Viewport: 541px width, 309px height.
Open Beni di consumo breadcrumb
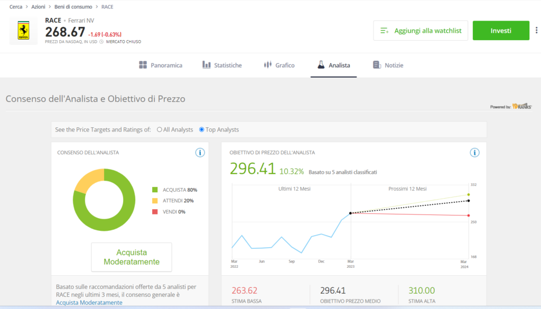click(x=73, y=6)
